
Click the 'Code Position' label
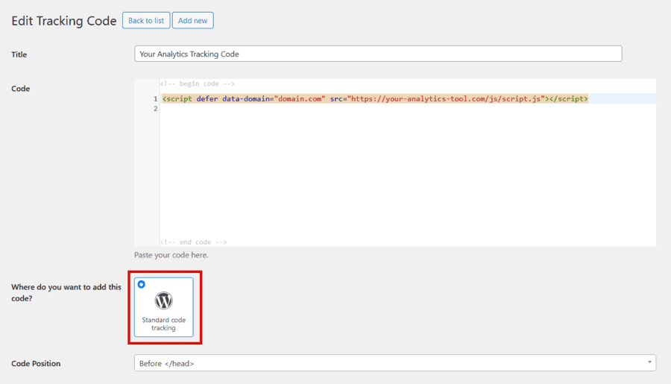(x=36, y=363)
